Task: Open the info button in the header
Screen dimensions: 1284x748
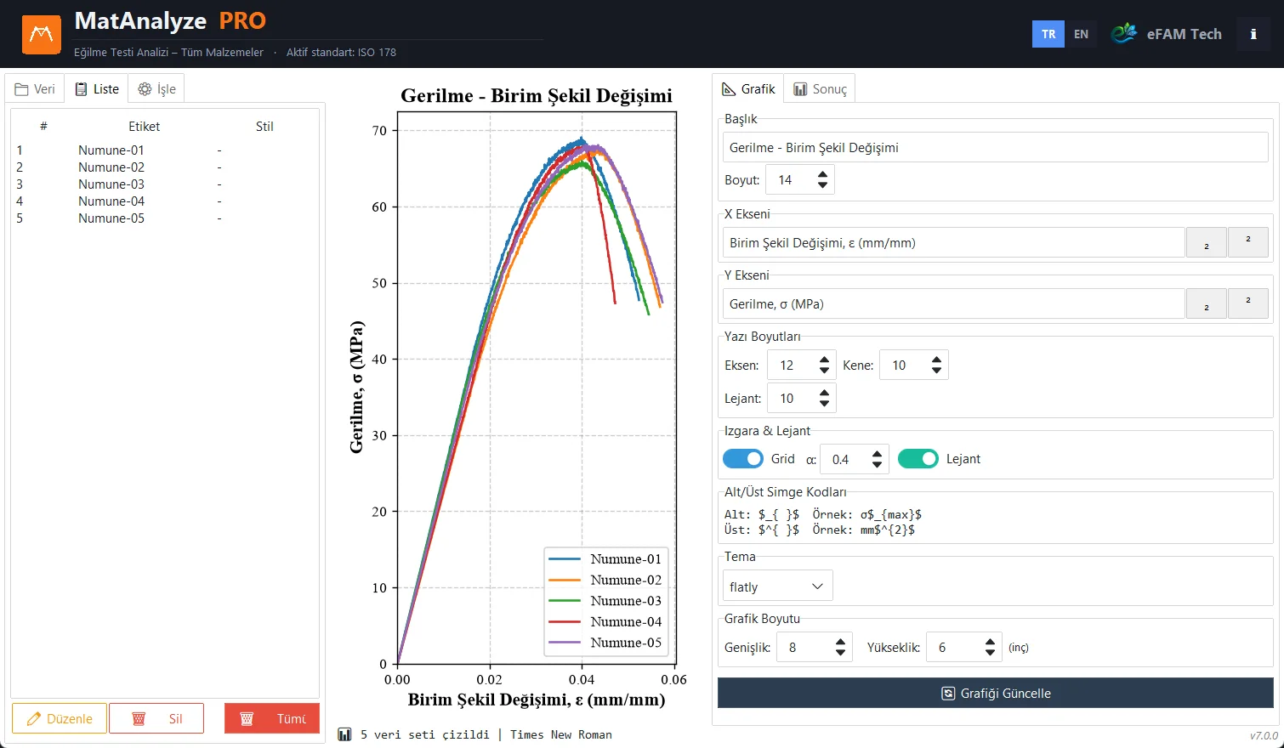Action: [x=1253, y=34]
